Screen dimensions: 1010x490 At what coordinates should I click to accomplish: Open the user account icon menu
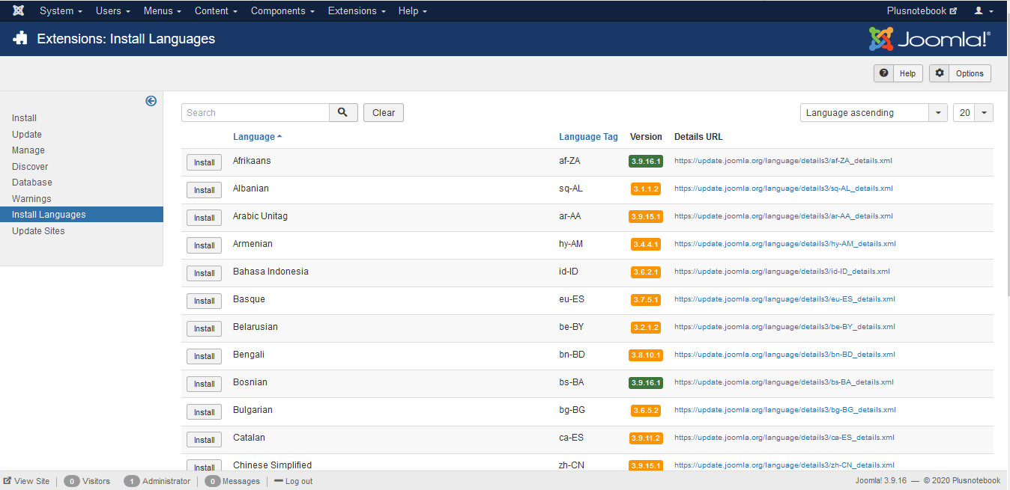click(x=983, y=10)
